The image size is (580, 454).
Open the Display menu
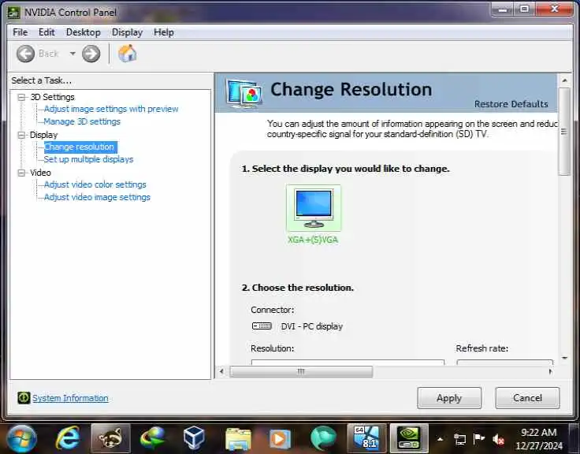[127, 32]
